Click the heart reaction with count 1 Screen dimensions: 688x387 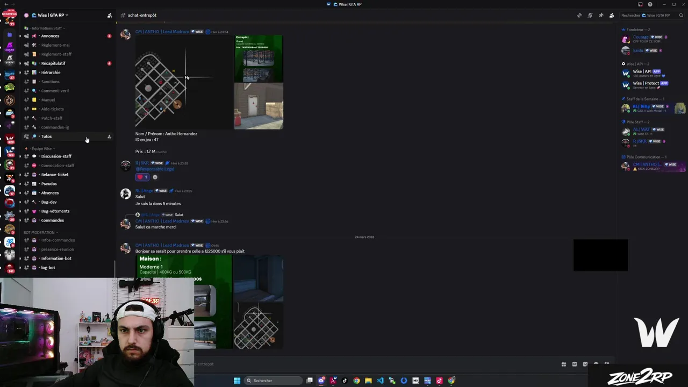142,177
